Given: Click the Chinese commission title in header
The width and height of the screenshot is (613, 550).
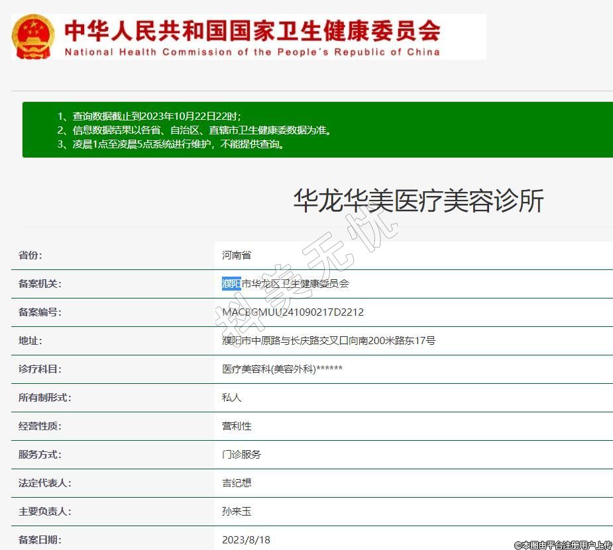Looking at the screenshot, I should (252, 30).
